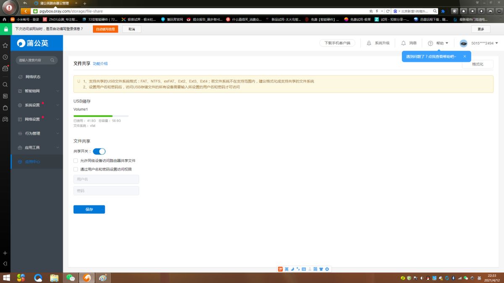504x283 pixels.
Task: Click the 下载手机客户端 button
Action: tap(337, 43)
